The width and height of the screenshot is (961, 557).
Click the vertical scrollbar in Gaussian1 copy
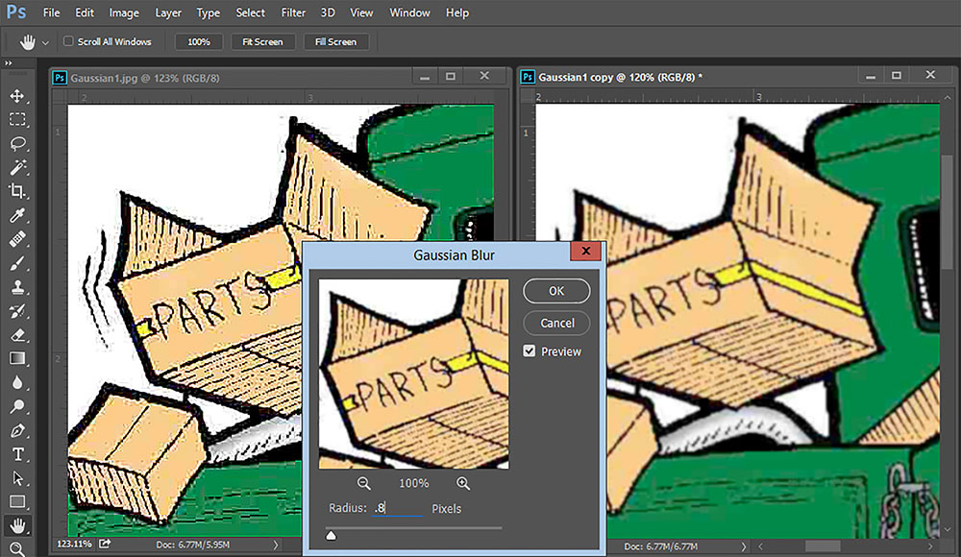coord(948,211)
